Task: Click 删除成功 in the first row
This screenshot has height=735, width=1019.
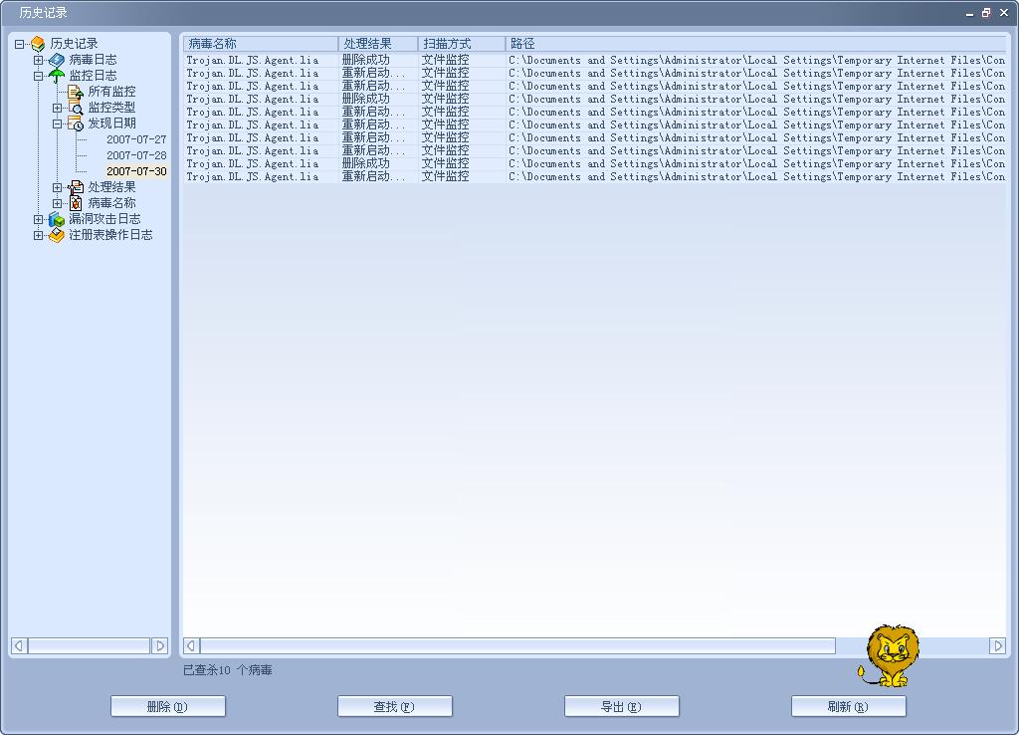Action: coord(366,60)
